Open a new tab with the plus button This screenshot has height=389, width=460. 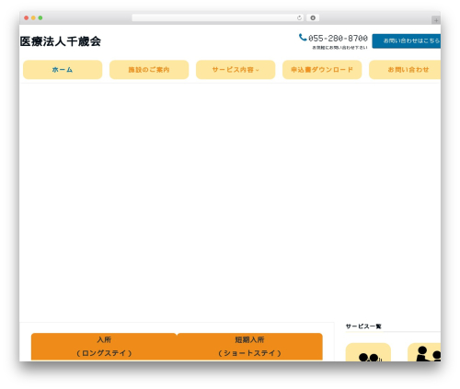436,20
